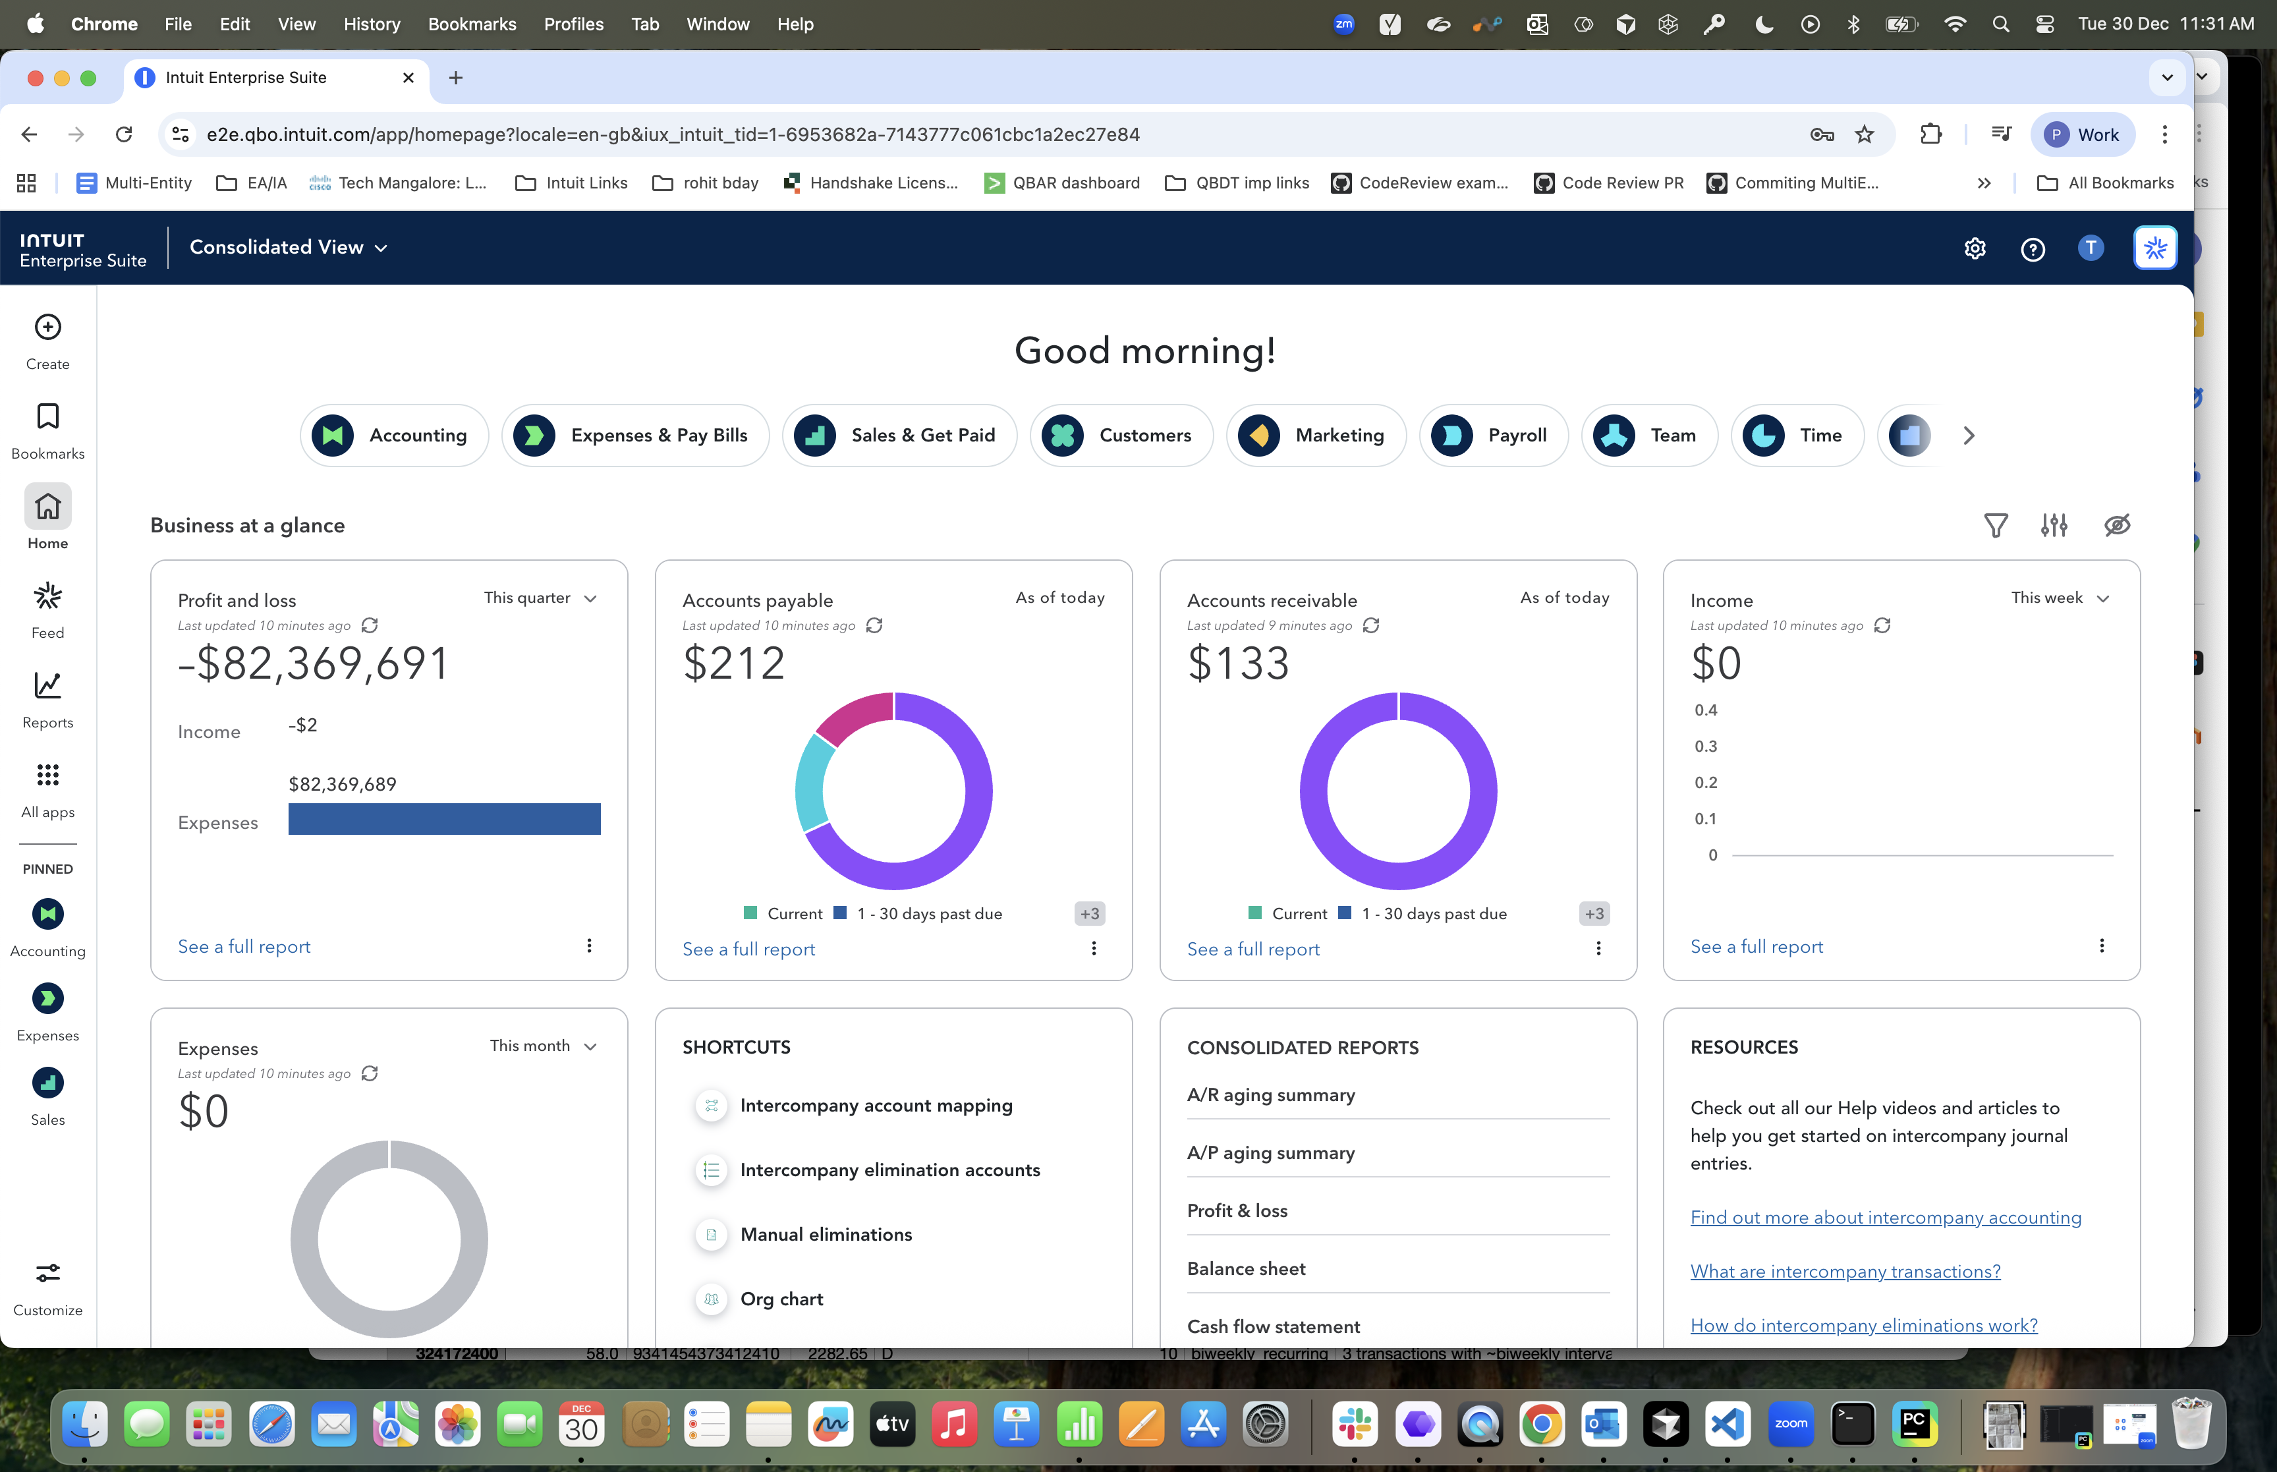Open the This quarter dropdown on Profit and loss
Viewport: 2277px width, 1472px height.
[x=540, y=598]
